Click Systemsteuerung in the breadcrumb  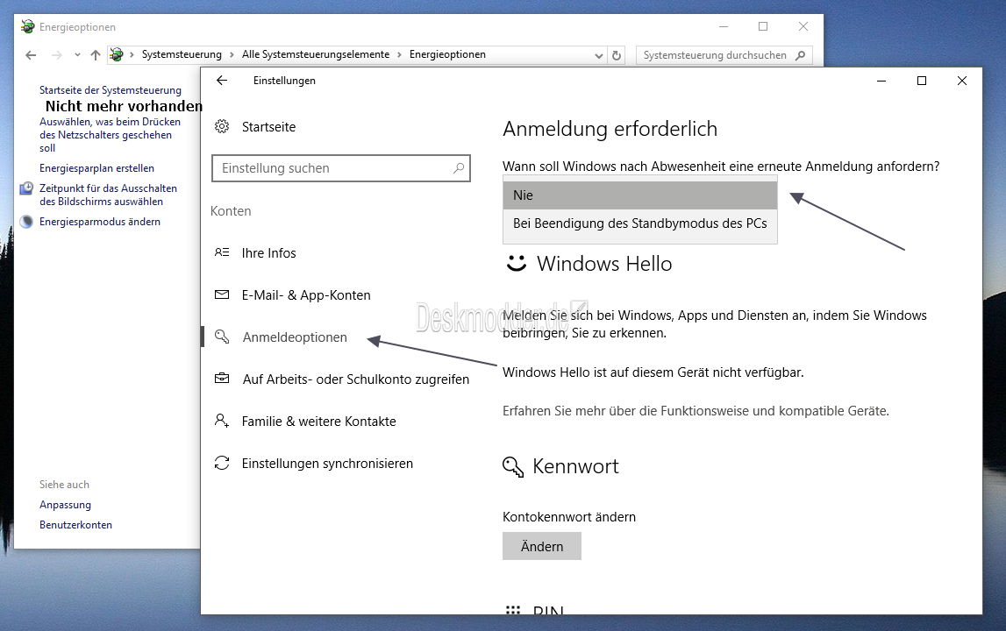point(182,54)
